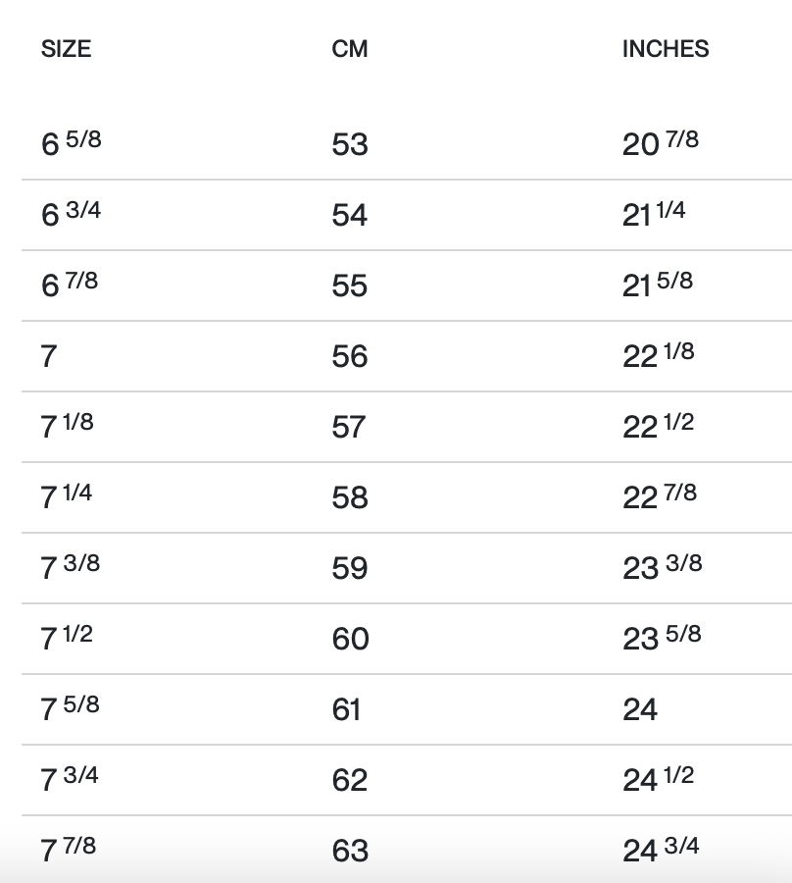
Task: Click the SIZE column header
Action: [66, 49]
